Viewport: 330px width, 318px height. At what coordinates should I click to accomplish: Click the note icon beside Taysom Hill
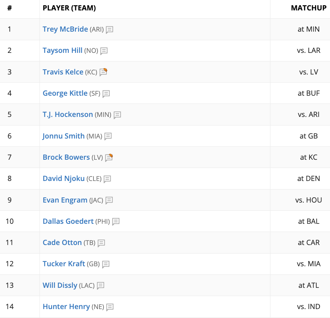coord(104,51)
